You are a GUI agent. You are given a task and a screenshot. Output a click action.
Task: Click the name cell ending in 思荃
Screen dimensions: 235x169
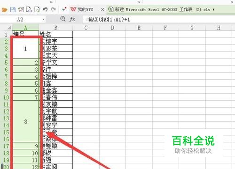point(56,48)
